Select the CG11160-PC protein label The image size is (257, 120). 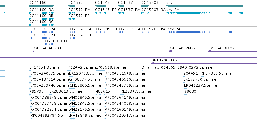click(56, 41)
